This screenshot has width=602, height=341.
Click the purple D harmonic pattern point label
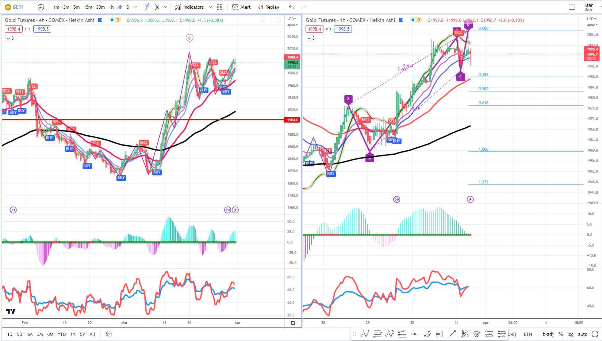click(468, 25)
